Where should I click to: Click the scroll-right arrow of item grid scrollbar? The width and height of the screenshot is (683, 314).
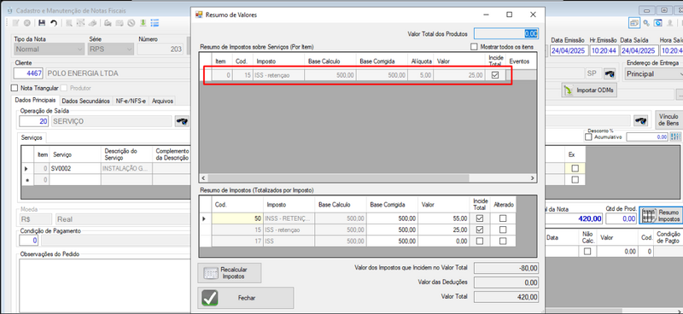[532, 178]
